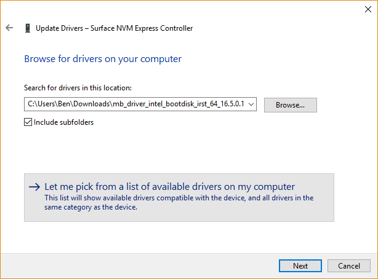Screen dimensions: 378x279
Task: Click the description text about compatible drivers list
Action: (x=179, y=198)
